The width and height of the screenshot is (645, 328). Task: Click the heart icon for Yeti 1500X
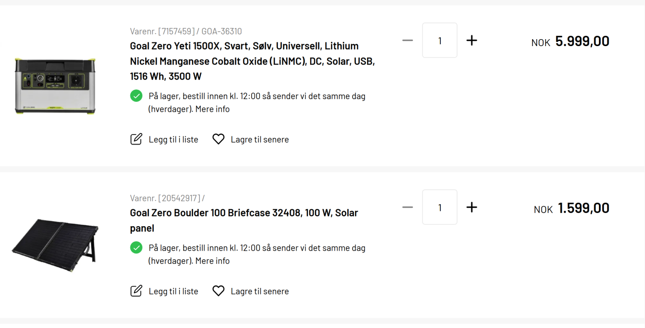(x=218, y=139)
